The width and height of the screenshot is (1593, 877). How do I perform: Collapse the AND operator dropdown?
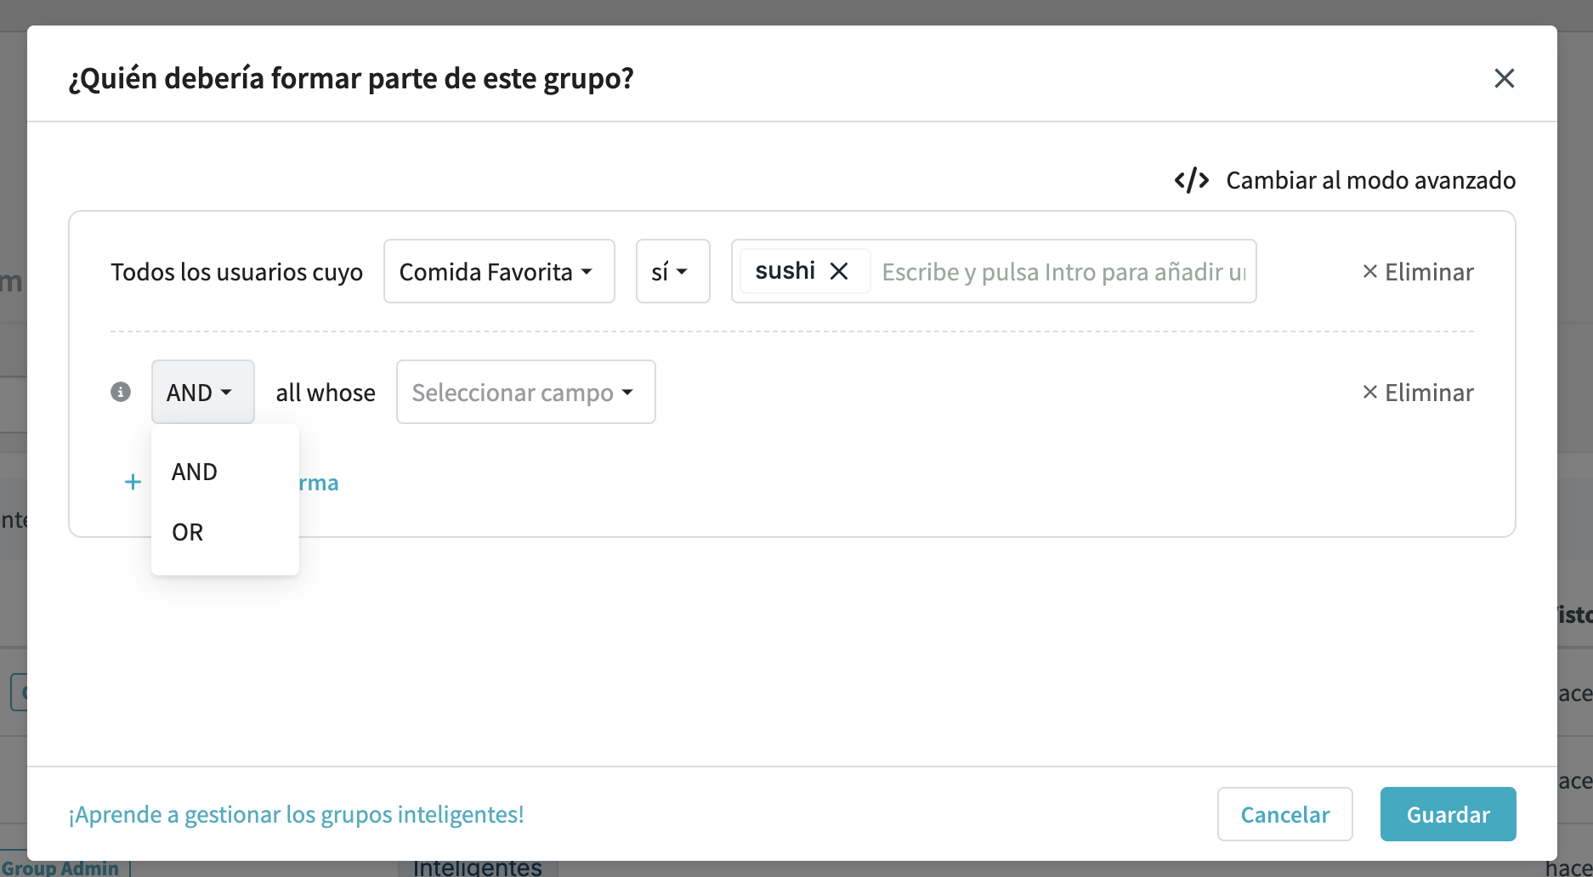(202, 392)
